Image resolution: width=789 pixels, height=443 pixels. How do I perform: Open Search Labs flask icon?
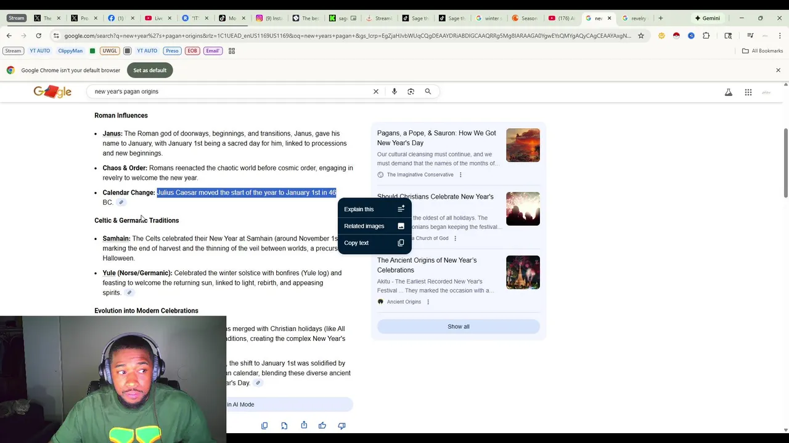tap(729, 92)
